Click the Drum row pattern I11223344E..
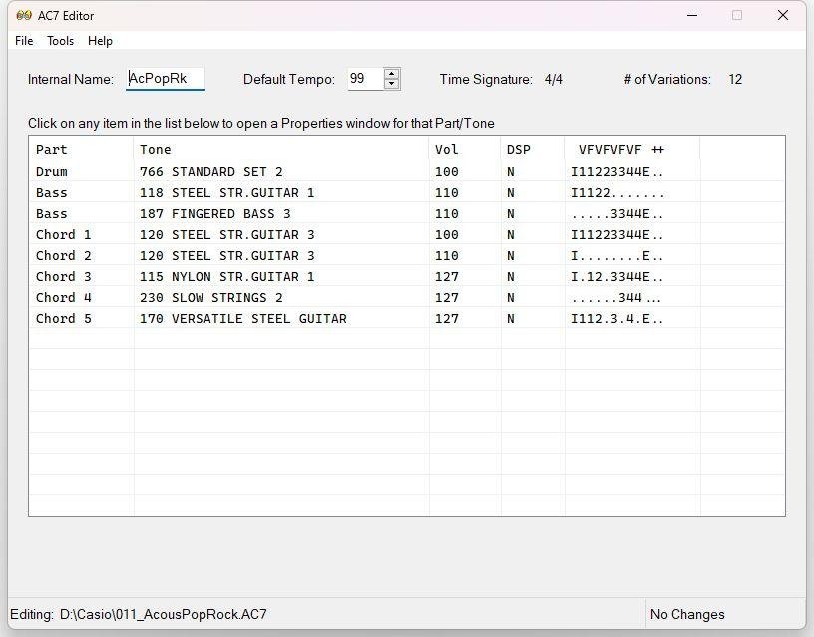The width and height of the screenshot is (814, 637). pyautogui.click(x=616, y=171)
